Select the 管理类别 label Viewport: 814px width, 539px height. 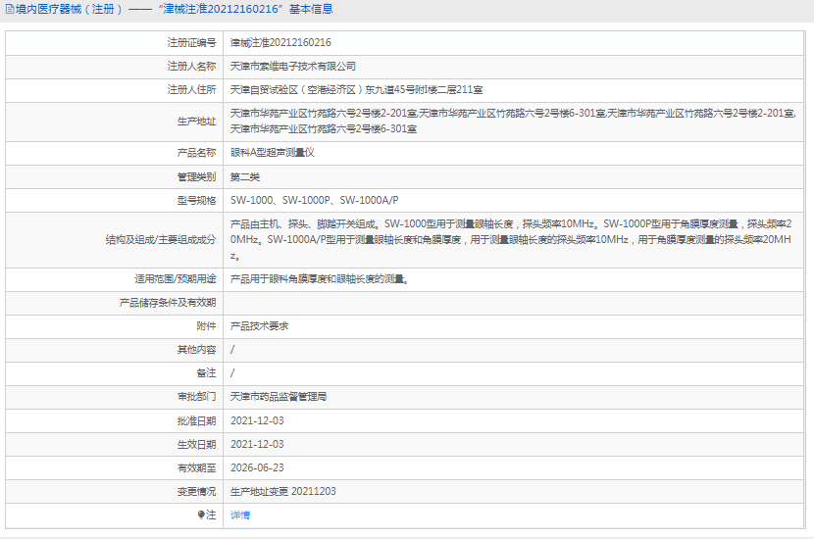[196, 177]
